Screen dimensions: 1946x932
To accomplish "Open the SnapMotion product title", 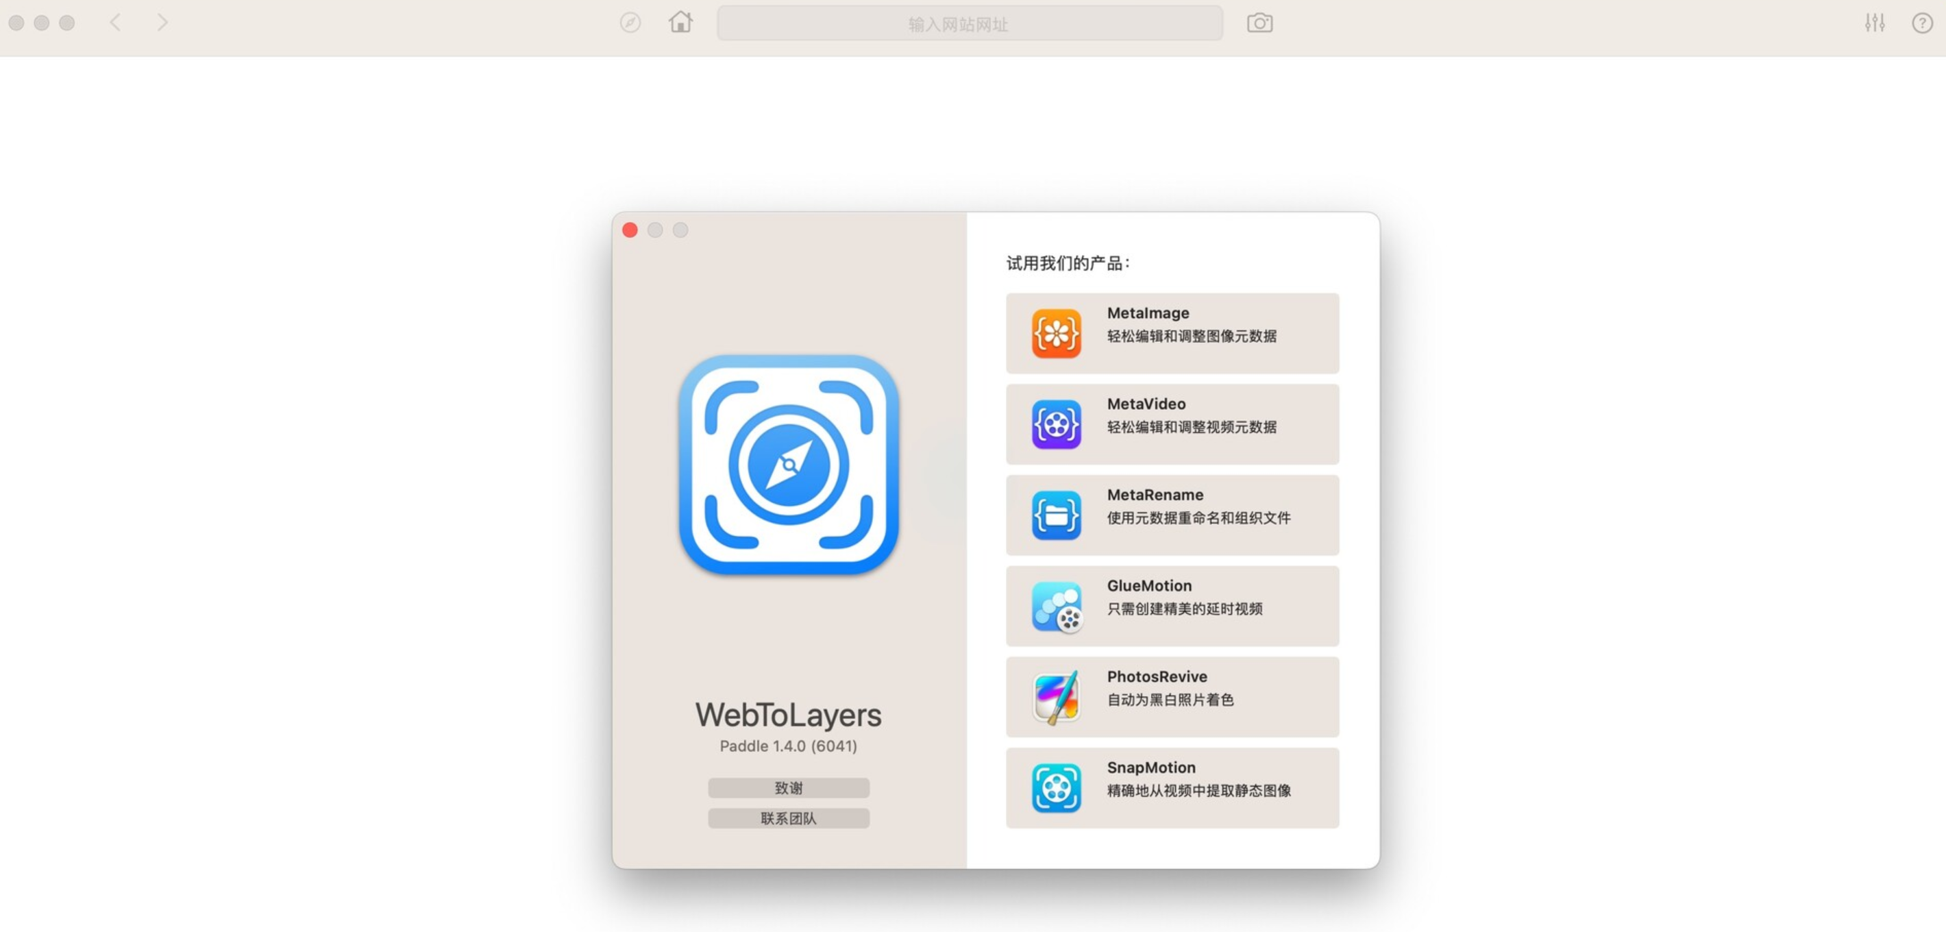I will coord(1151,768).
